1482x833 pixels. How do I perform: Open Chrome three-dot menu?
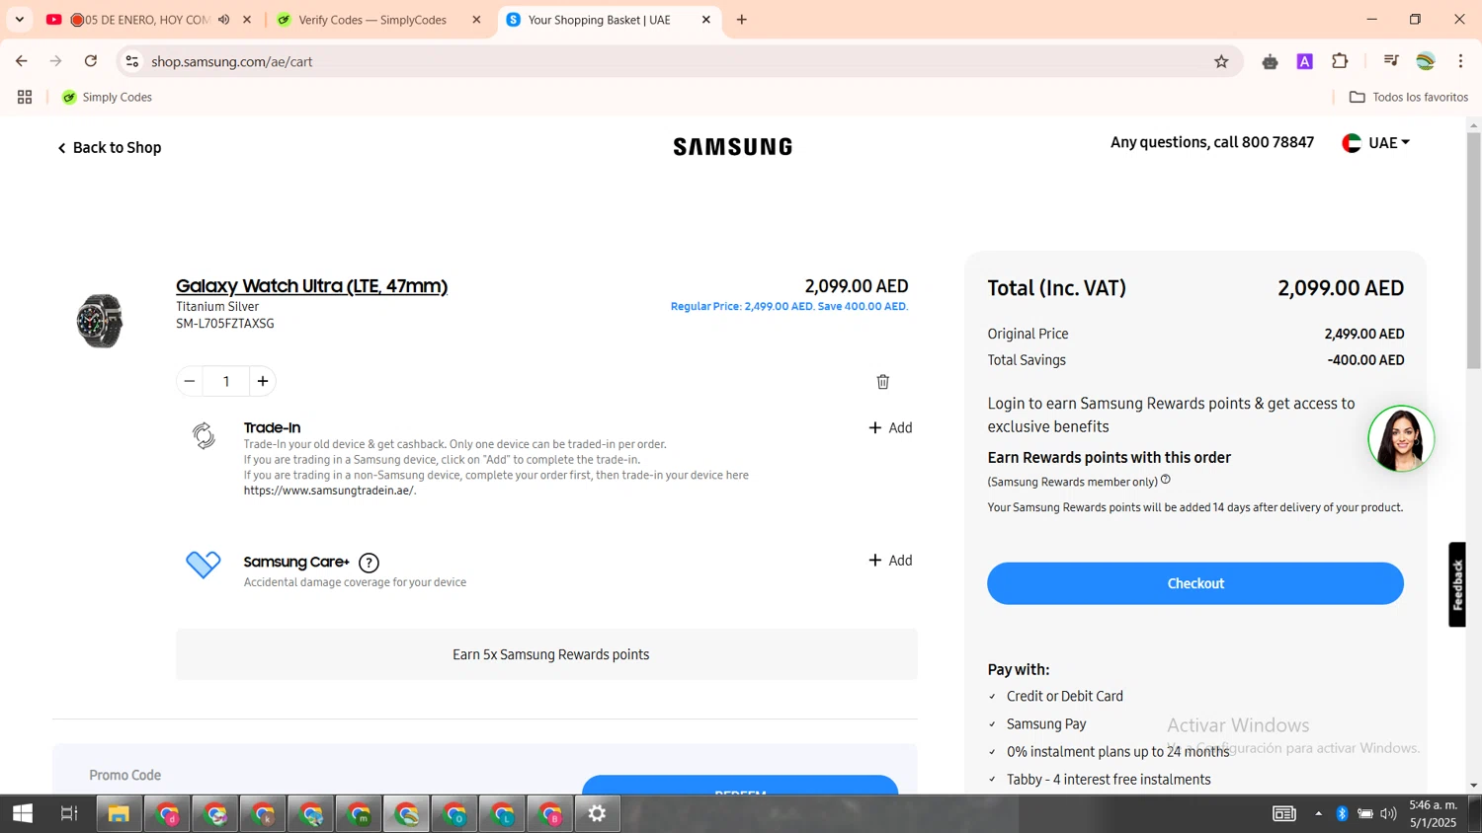coord(1460,61)
